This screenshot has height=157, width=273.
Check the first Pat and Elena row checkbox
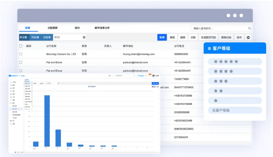pyautogui.click(x=21, y=62)
